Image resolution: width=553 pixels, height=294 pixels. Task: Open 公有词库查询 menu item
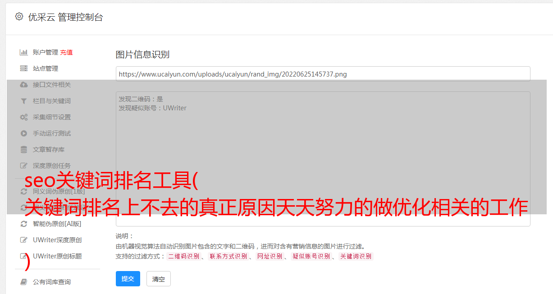[x=52, y=282]
